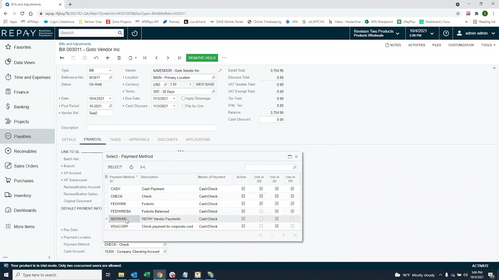Toggle Use in PR for REPAYAP row

292,219
